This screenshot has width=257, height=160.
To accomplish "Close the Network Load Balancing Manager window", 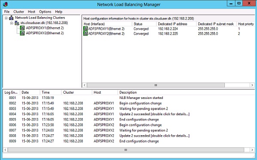I will click(249, 3).
